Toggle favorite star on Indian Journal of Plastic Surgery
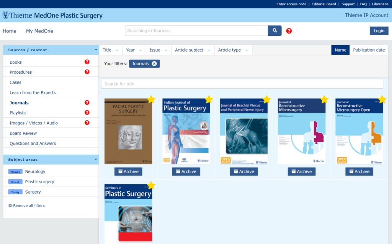This screenshot has height=244, width=392. tap(209, 99)
